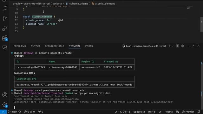The height and width of the screenshot is (114, 203).
Task: Open the chat panel icon in sidebar
Action: (5, 48)
